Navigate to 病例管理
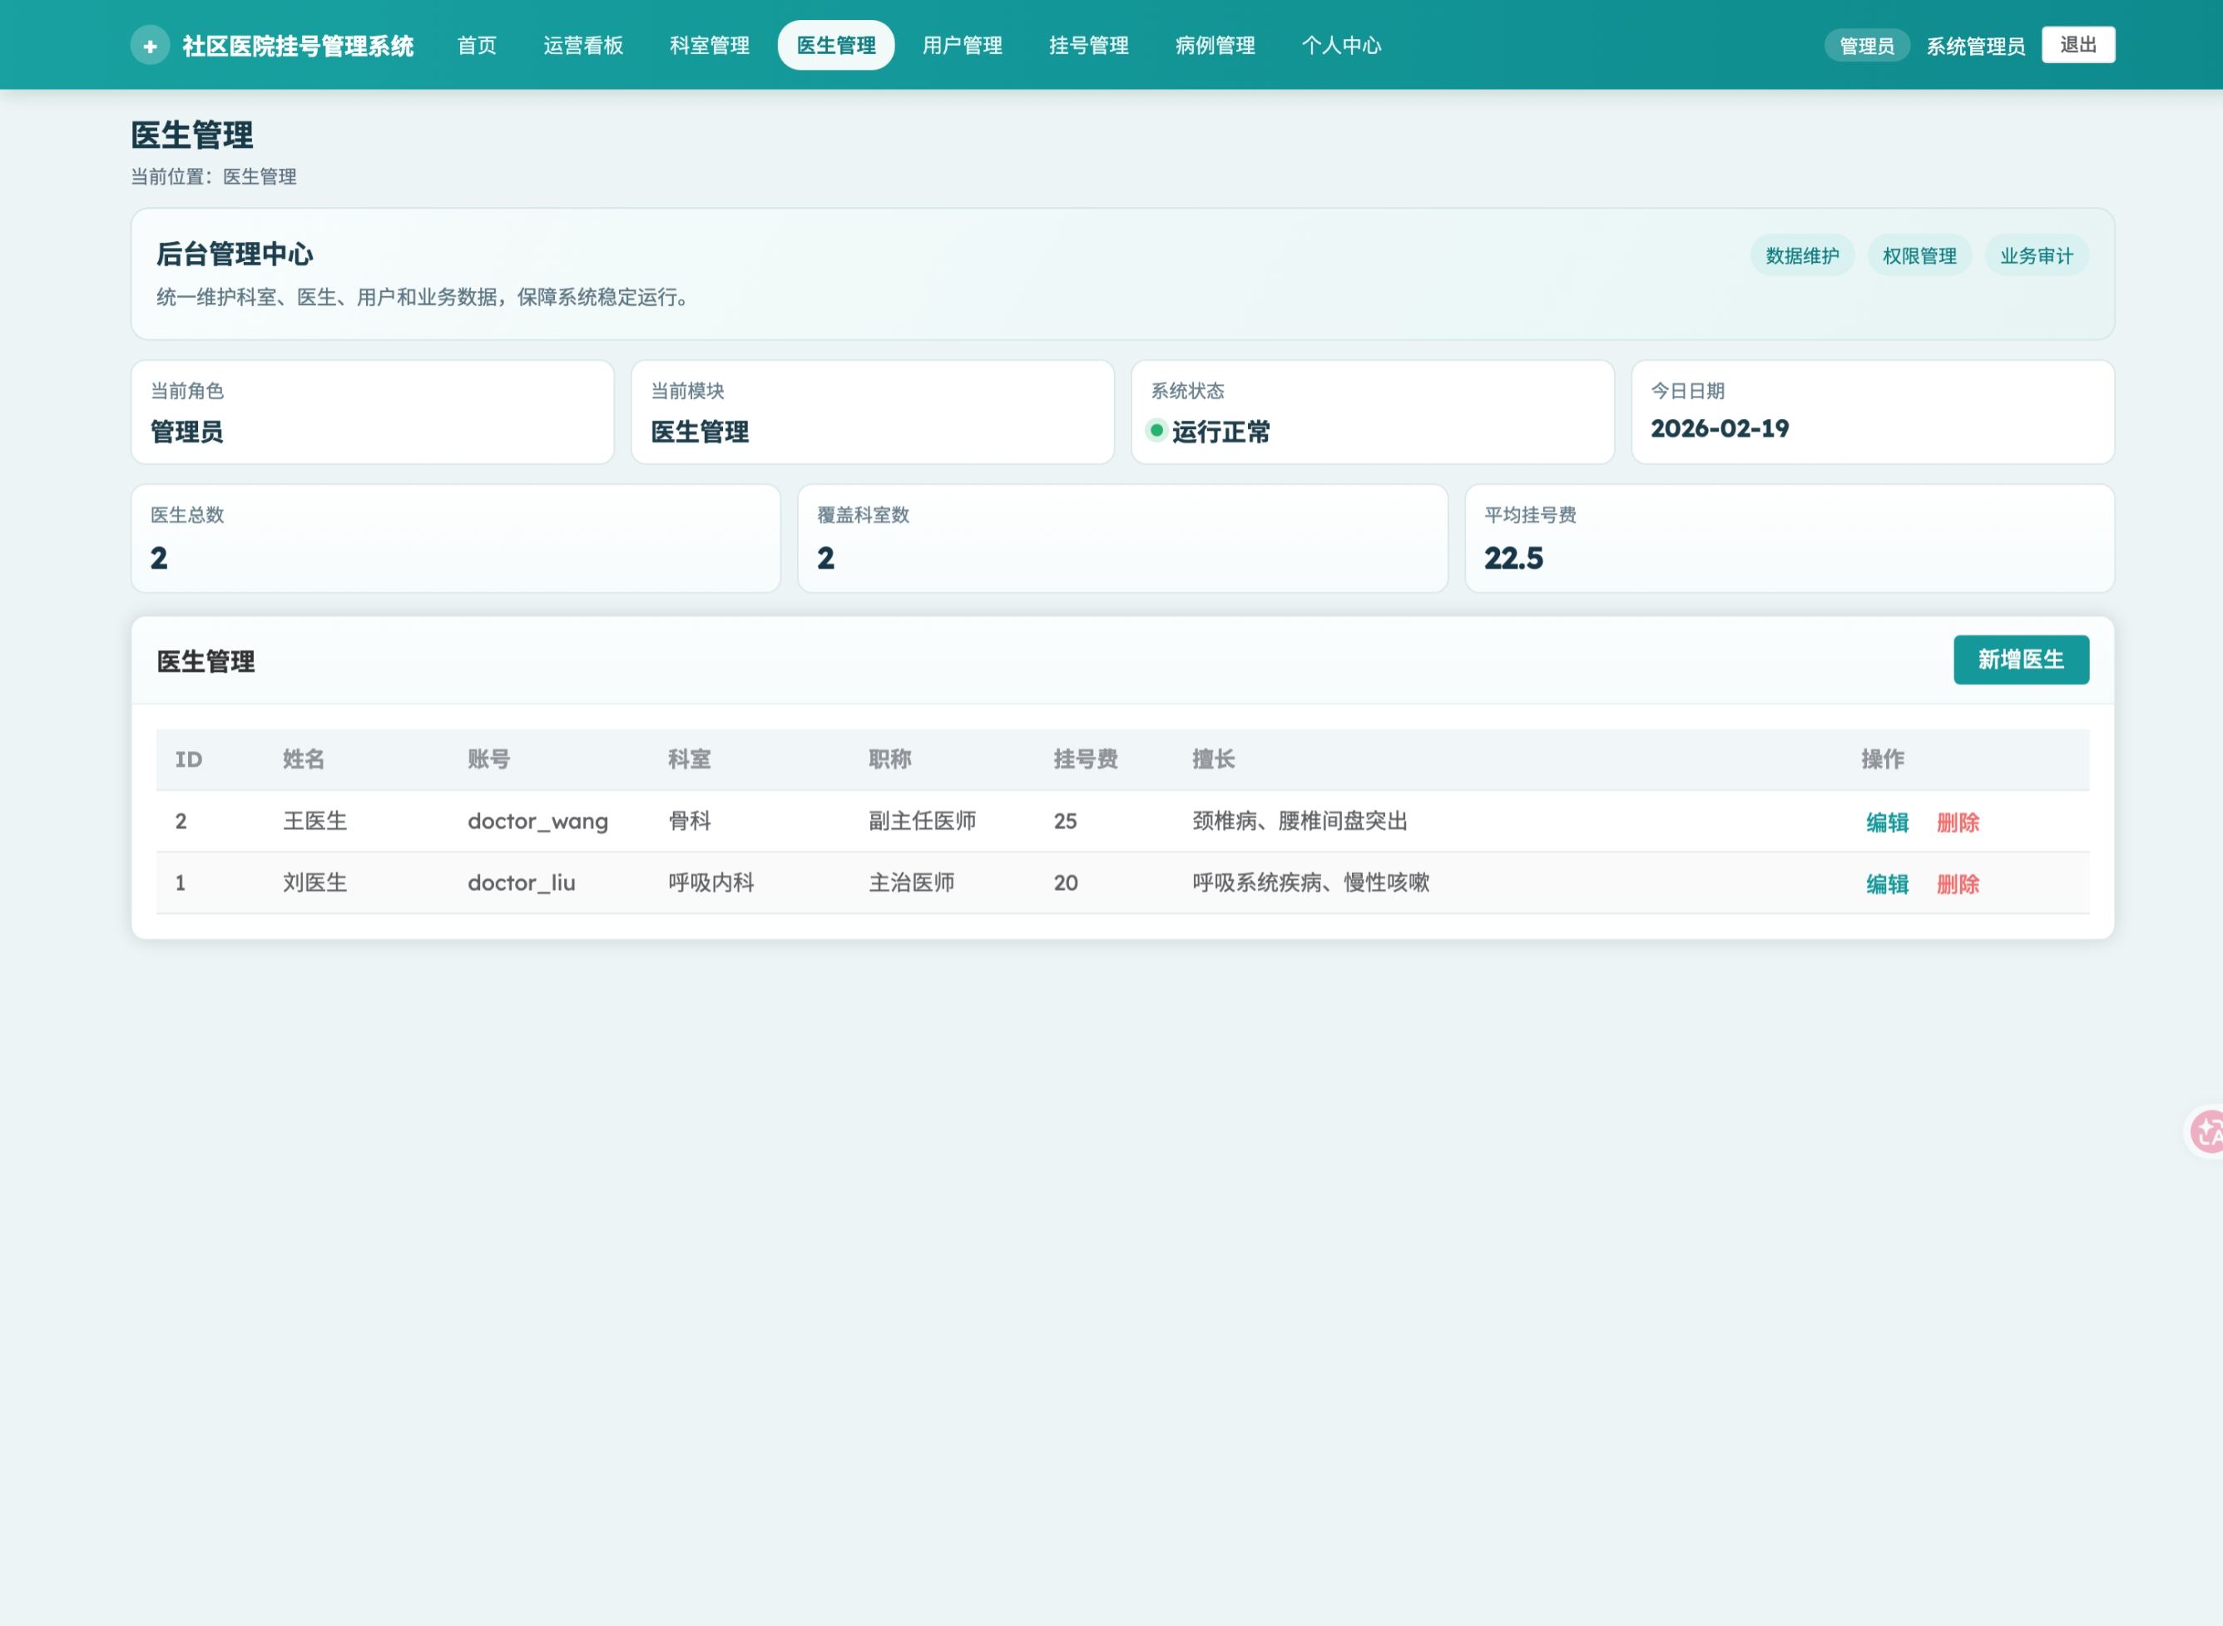 pos(1215,45)
